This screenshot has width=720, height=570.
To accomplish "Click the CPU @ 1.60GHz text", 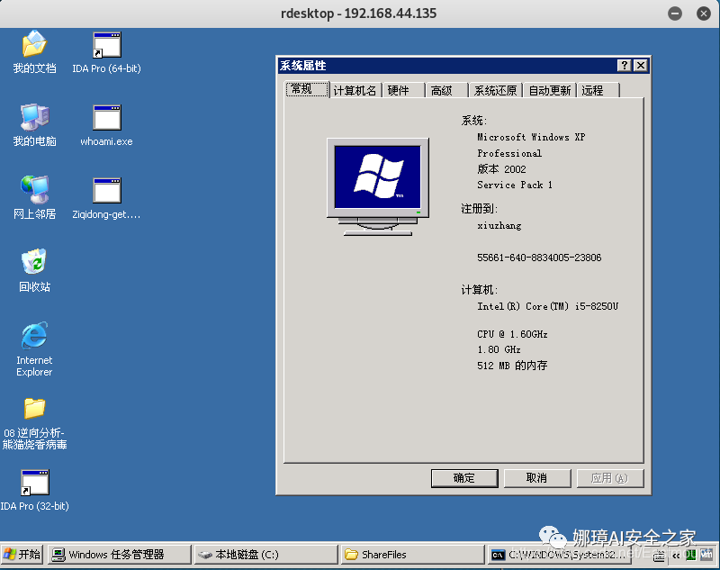I will [512, 334].
